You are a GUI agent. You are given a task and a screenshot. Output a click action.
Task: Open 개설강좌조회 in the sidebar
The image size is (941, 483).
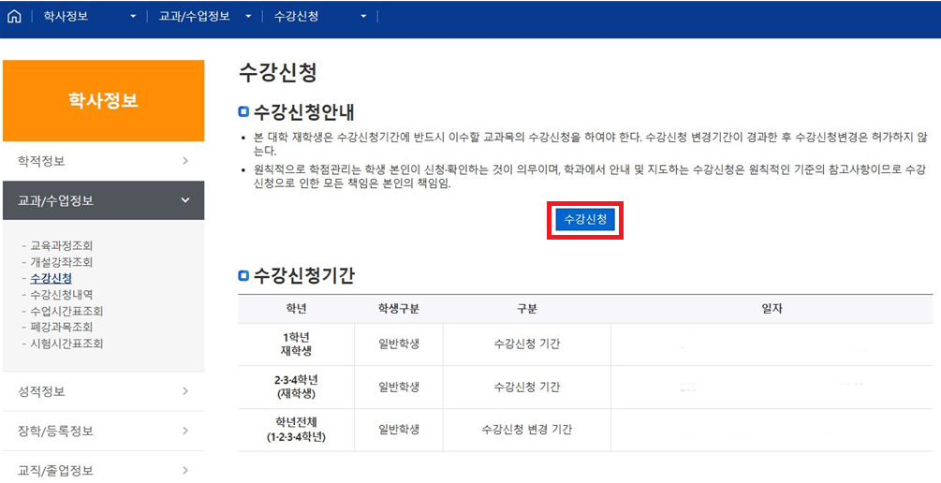tap(61, 262)
